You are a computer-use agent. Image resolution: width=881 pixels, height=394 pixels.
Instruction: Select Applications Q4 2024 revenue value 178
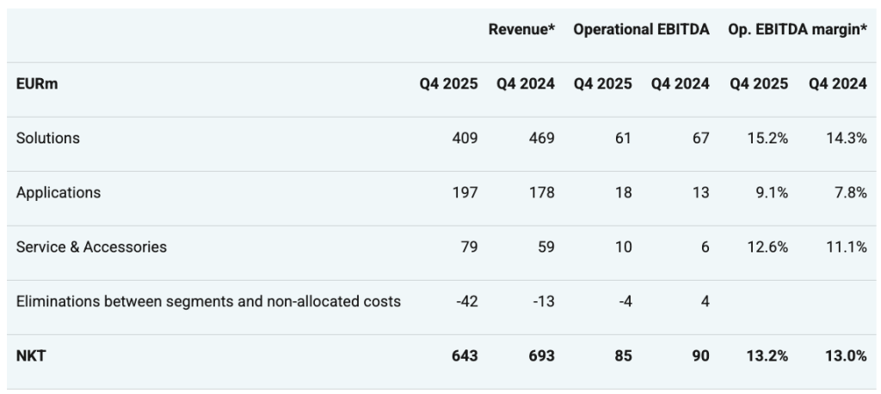pos(542,192)
